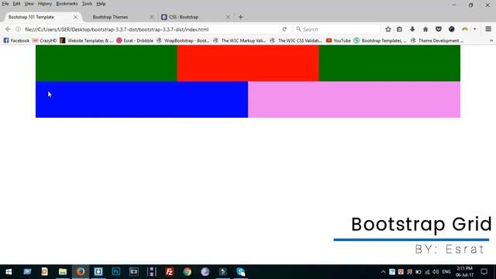Open the Edit menu

[x=16, y=4]
